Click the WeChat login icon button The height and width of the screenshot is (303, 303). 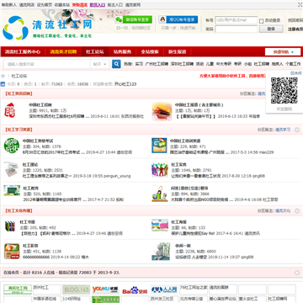(134, 19)
